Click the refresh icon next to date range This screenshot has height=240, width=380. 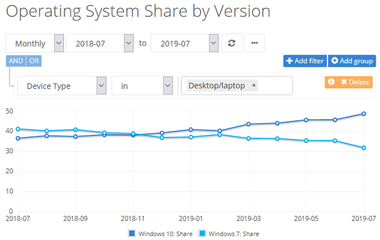click(231, 43)
